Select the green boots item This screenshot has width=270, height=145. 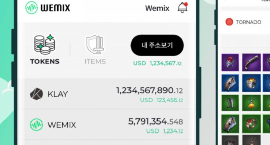[230, 103]
